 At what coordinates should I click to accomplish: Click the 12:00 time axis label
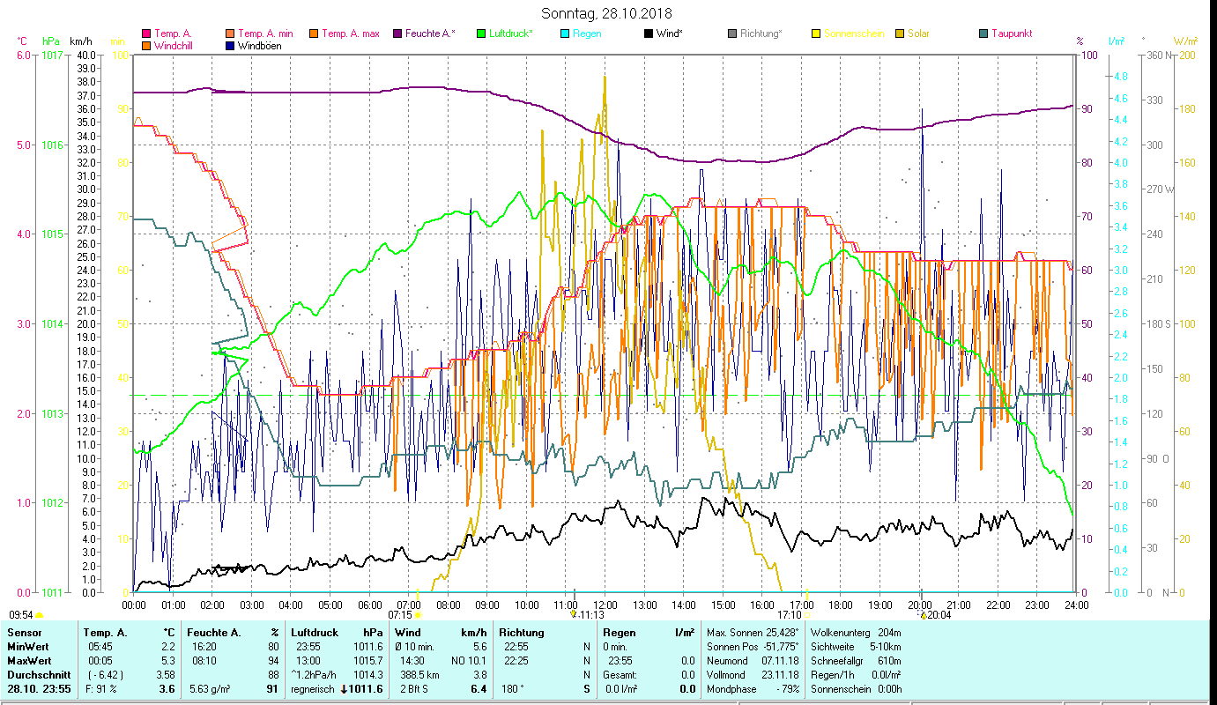point(605,605)
